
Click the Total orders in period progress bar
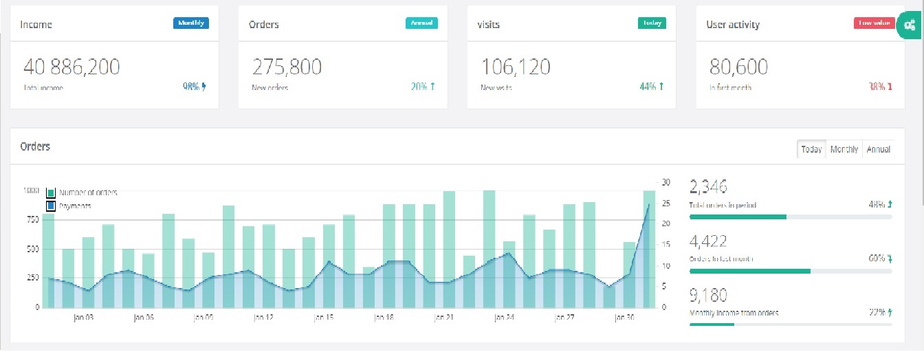pyautogui.click(x=790, y=217)
